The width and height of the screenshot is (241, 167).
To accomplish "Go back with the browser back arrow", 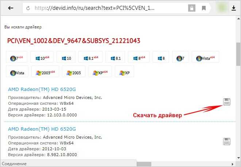I will (x=11, y=8).
